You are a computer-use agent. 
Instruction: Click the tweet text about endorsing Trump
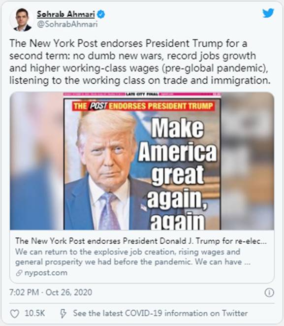(x=140, y=62)
